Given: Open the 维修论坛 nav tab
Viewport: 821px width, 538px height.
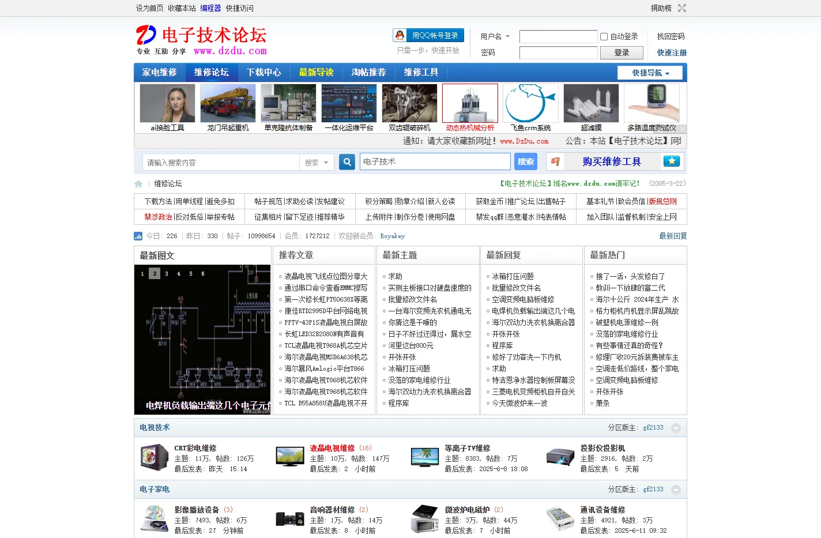Looking at the screenshot, I should tap(211, 73).
